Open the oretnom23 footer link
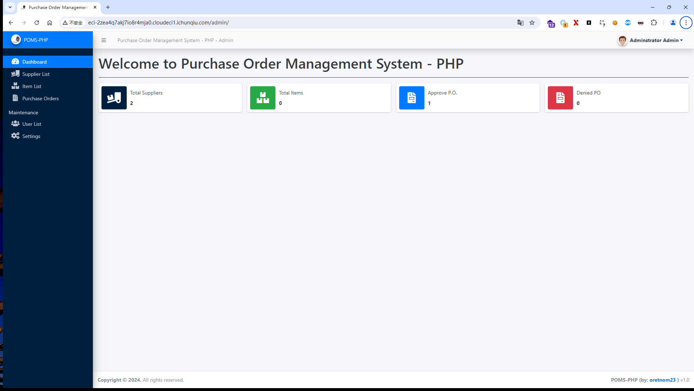 coord(662,380)
